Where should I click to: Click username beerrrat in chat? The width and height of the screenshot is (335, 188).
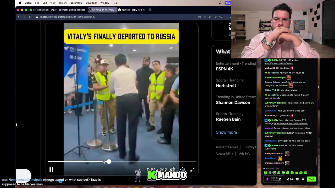tap(269, 128)
